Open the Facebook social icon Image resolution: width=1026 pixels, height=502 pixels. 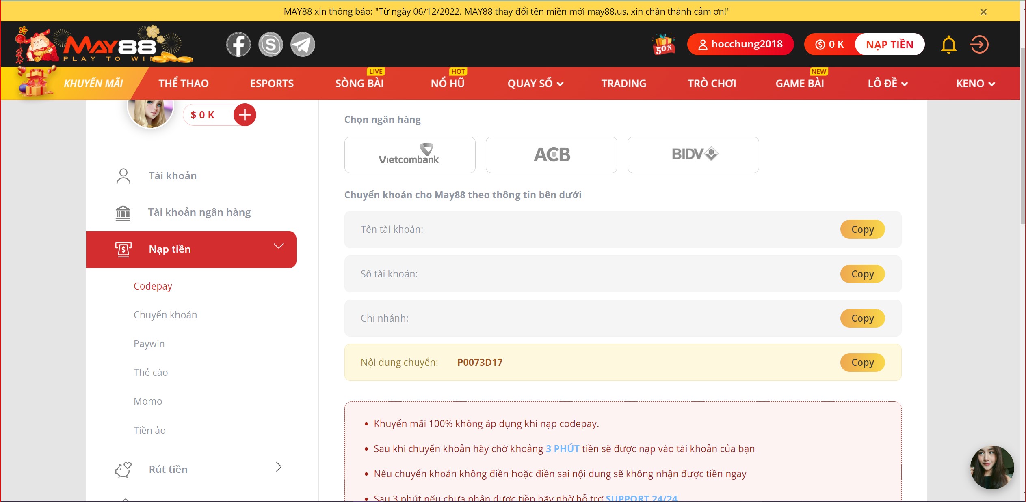[x=238, y=45]
